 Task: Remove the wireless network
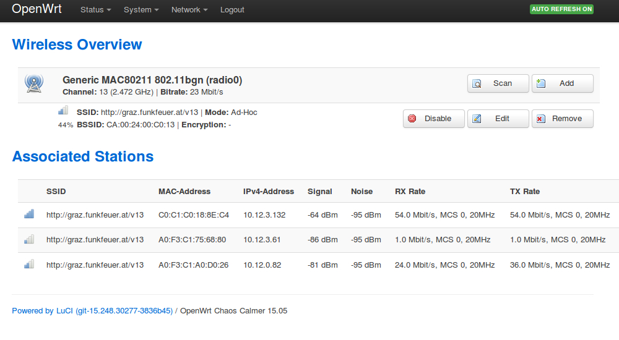(562, 119)
